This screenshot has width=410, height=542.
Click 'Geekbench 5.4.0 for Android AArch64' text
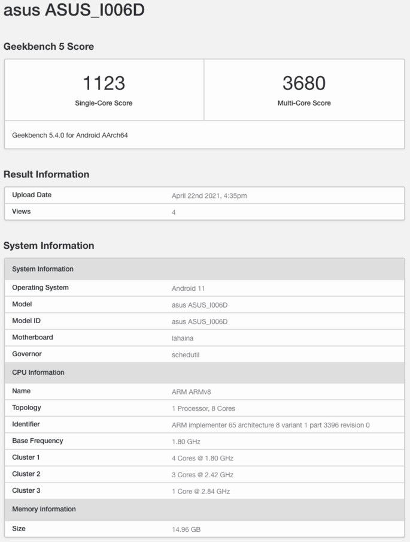point(70,135)
